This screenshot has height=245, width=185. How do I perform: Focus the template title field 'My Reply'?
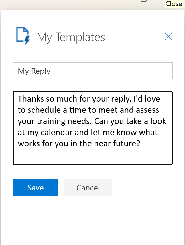pos(92,71)
